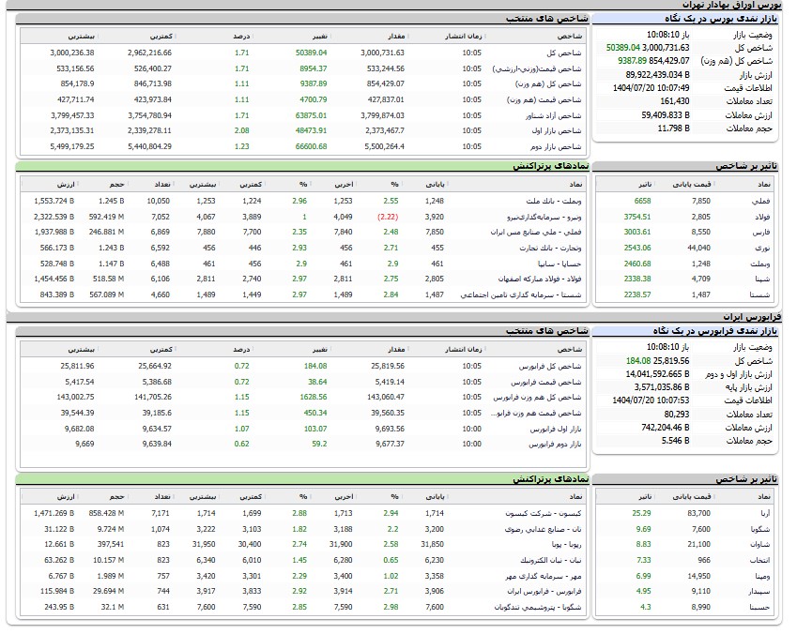Select the فرابورس ایران section title

tap(768, 318)
